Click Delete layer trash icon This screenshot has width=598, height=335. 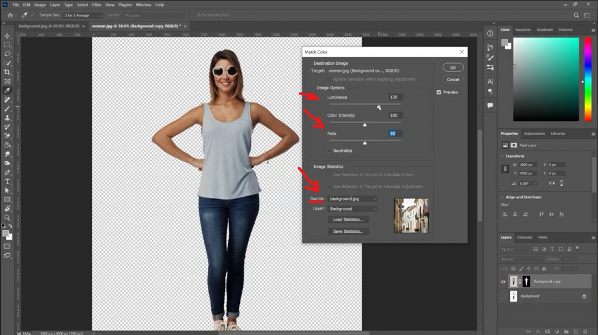[x=585, y=331]
